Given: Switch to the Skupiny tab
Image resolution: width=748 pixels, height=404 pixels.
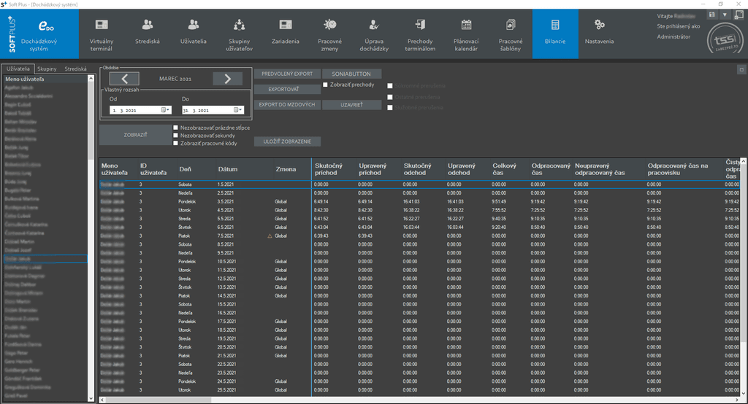Looking at the screenshot, I should tap(47, 69).
